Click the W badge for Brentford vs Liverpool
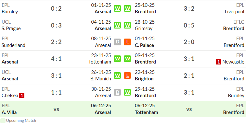The width and height of the screenshot is (246, 128). click(x=127, y=8)
